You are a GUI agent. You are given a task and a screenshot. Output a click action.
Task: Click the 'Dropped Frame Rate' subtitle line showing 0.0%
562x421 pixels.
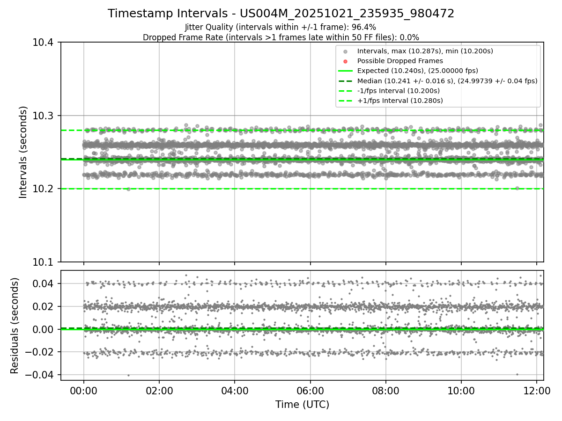click(281, 37)
